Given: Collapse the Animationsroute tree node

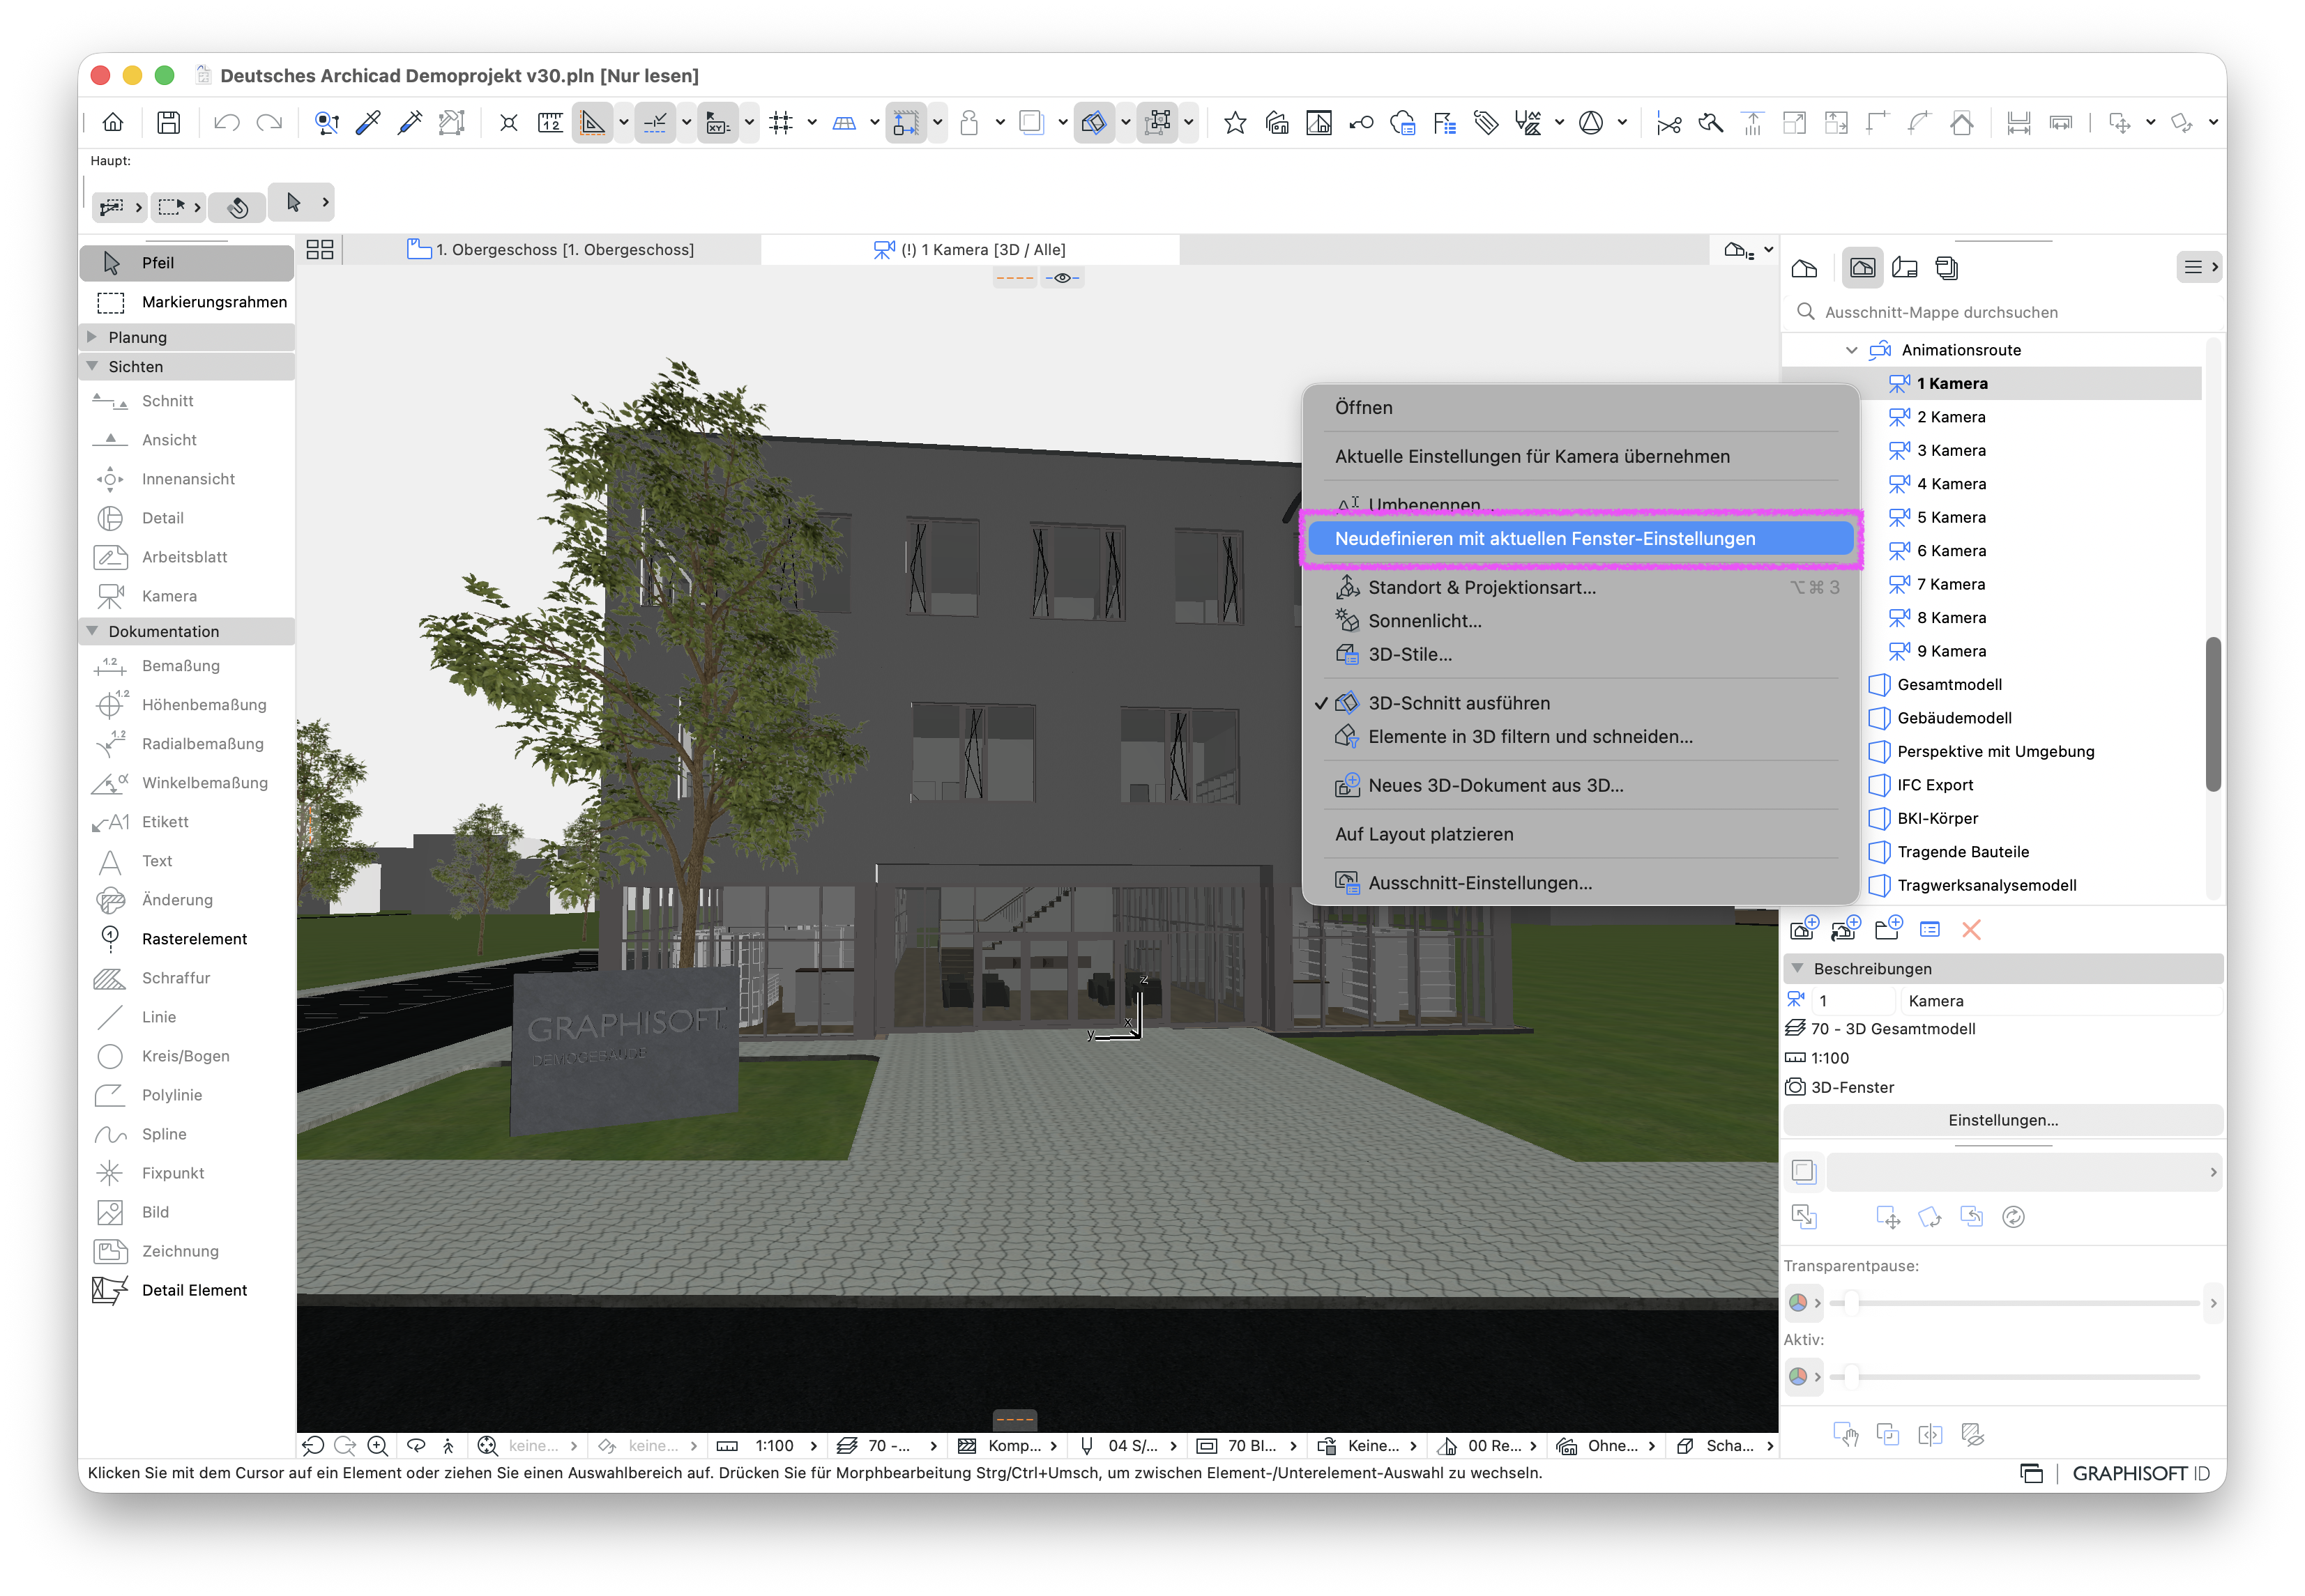Looking at the screenshot, I should tap(1852, 350).
